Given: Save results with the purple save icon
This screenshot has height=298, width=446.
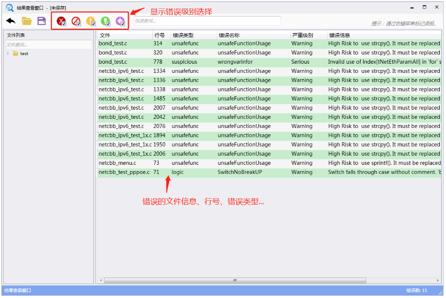Looking at the screenshot, I should tap(42, 21).
